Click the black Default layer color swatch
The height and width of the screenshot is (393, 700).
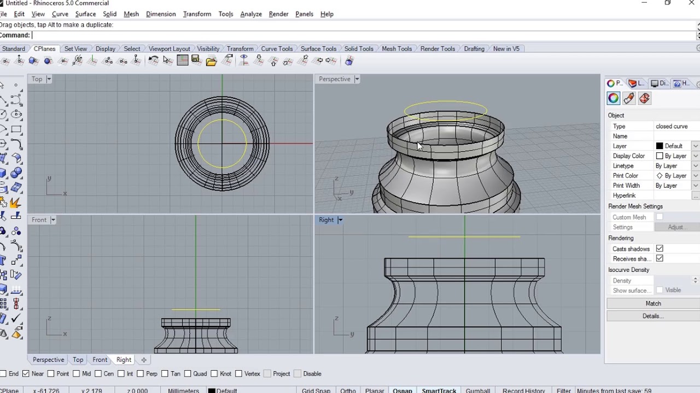(660, 146)
